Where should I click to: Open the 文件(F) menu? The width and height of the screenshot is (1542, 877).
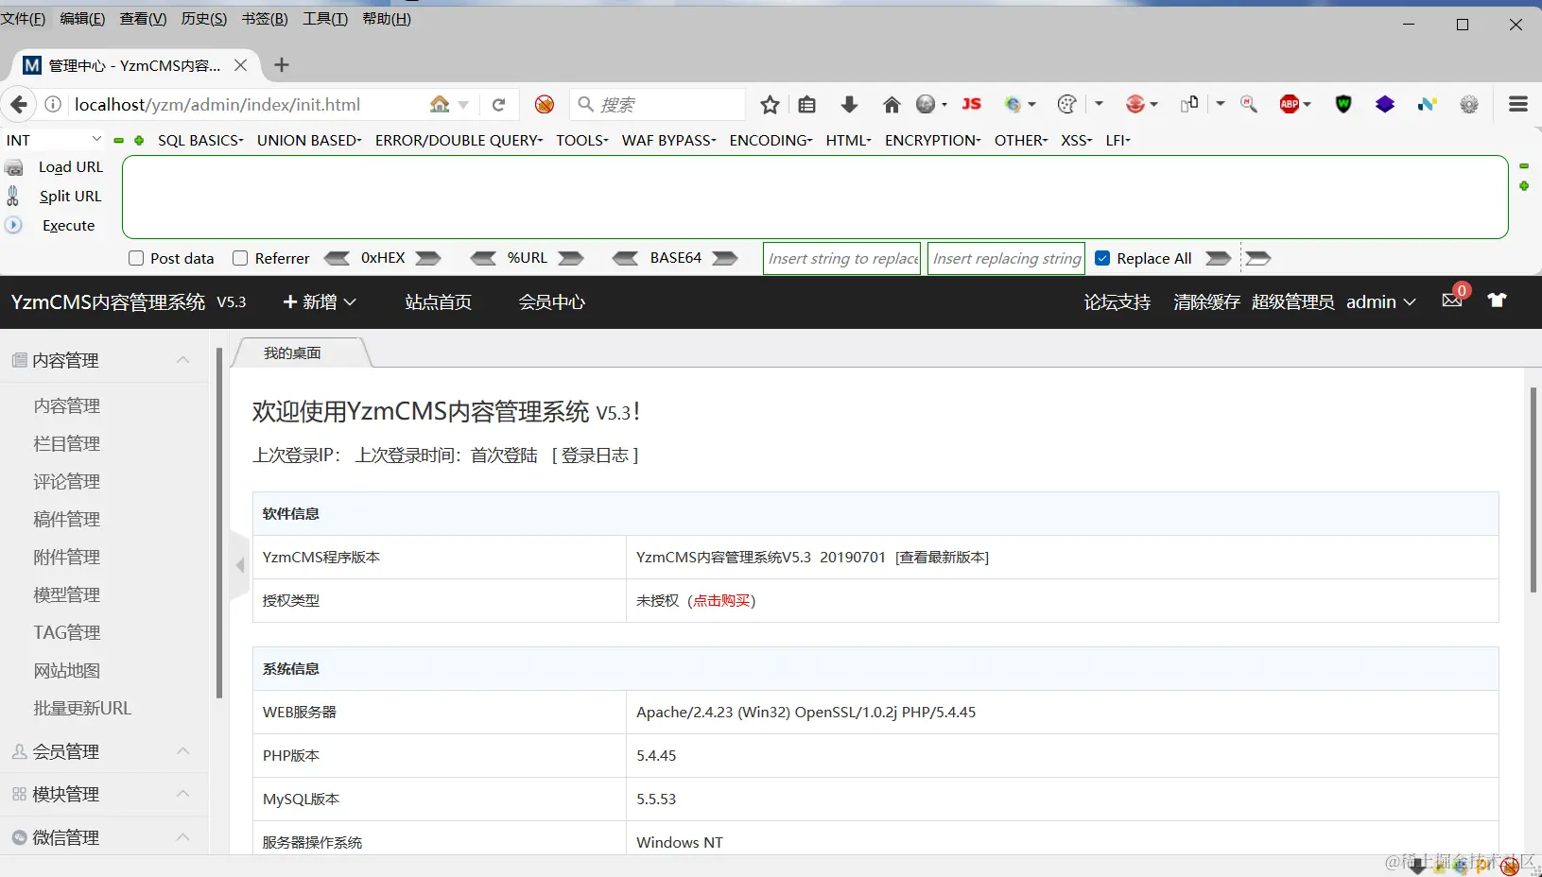pyautogui.click(x=24, y=19)
